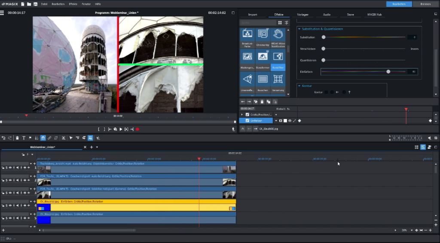Open track 4 header dropdown arrow
Image resolution: width=440 pixels, height=243 pixels.
[31, 201]
